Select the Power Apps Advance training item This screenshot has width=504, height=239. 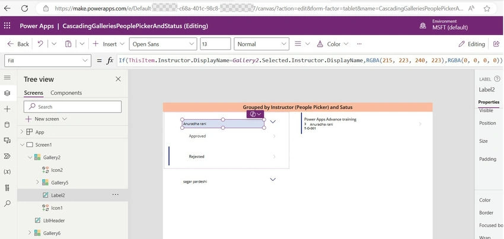click(x=330, y=119)
